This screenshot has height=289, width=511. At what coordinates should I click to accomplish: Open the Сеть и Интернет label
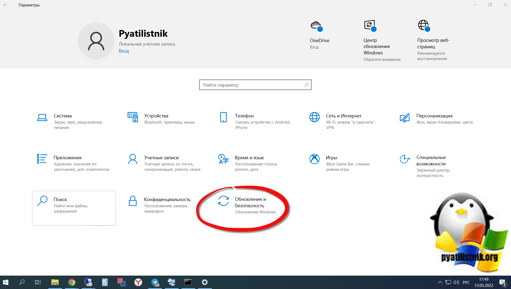344,116
